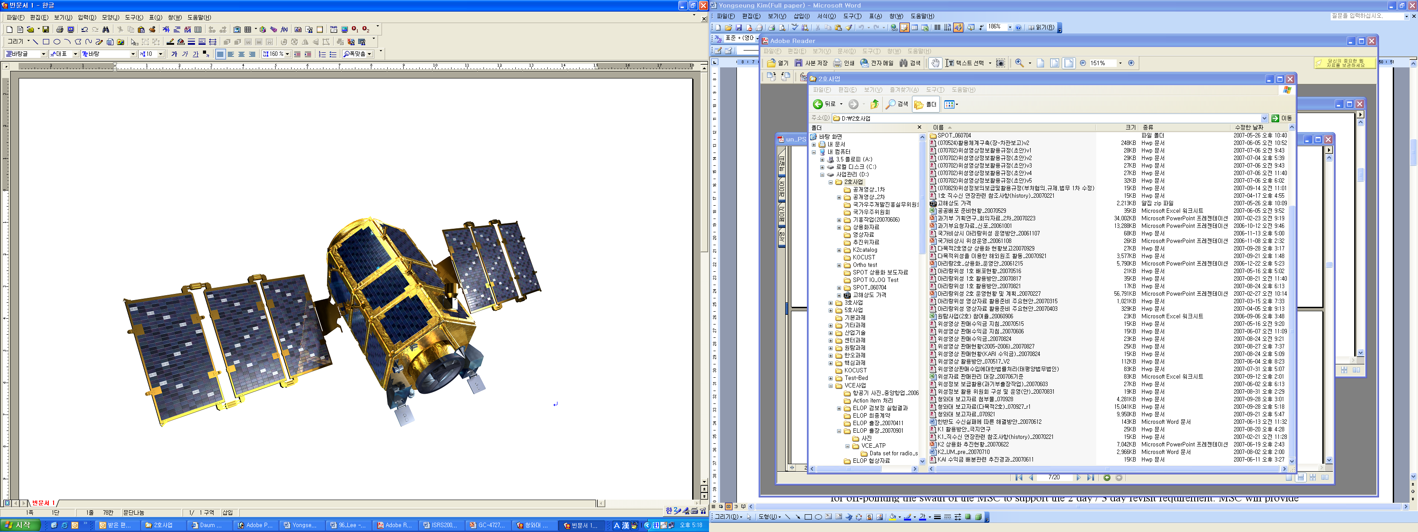Viewport: 1418px width, 532px height.
Task: Click the Find binoculars icon in Hangul
Action: point(106,30)
